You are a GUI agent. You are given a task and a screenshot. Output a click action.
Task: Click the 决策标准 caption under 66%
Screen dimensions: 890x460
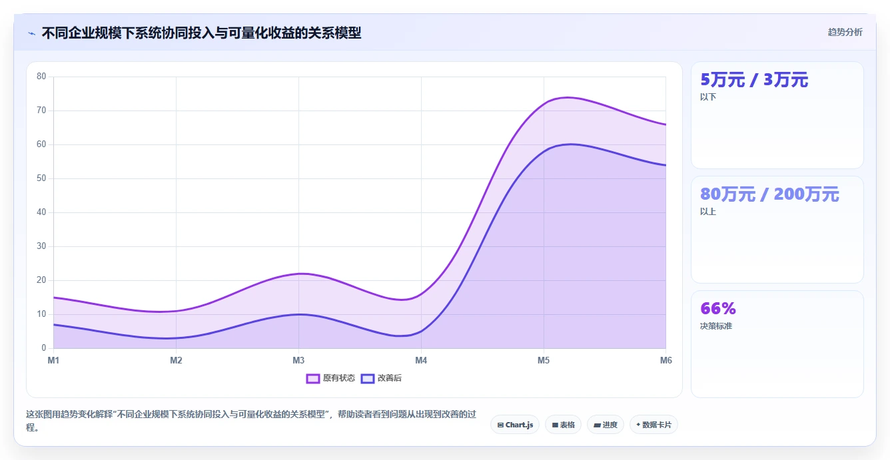(x=716, y=326)
